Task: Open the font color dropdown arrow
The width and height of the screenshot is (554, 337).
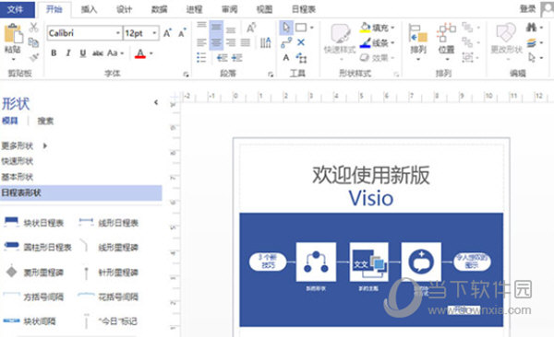Action: (151, 53)
